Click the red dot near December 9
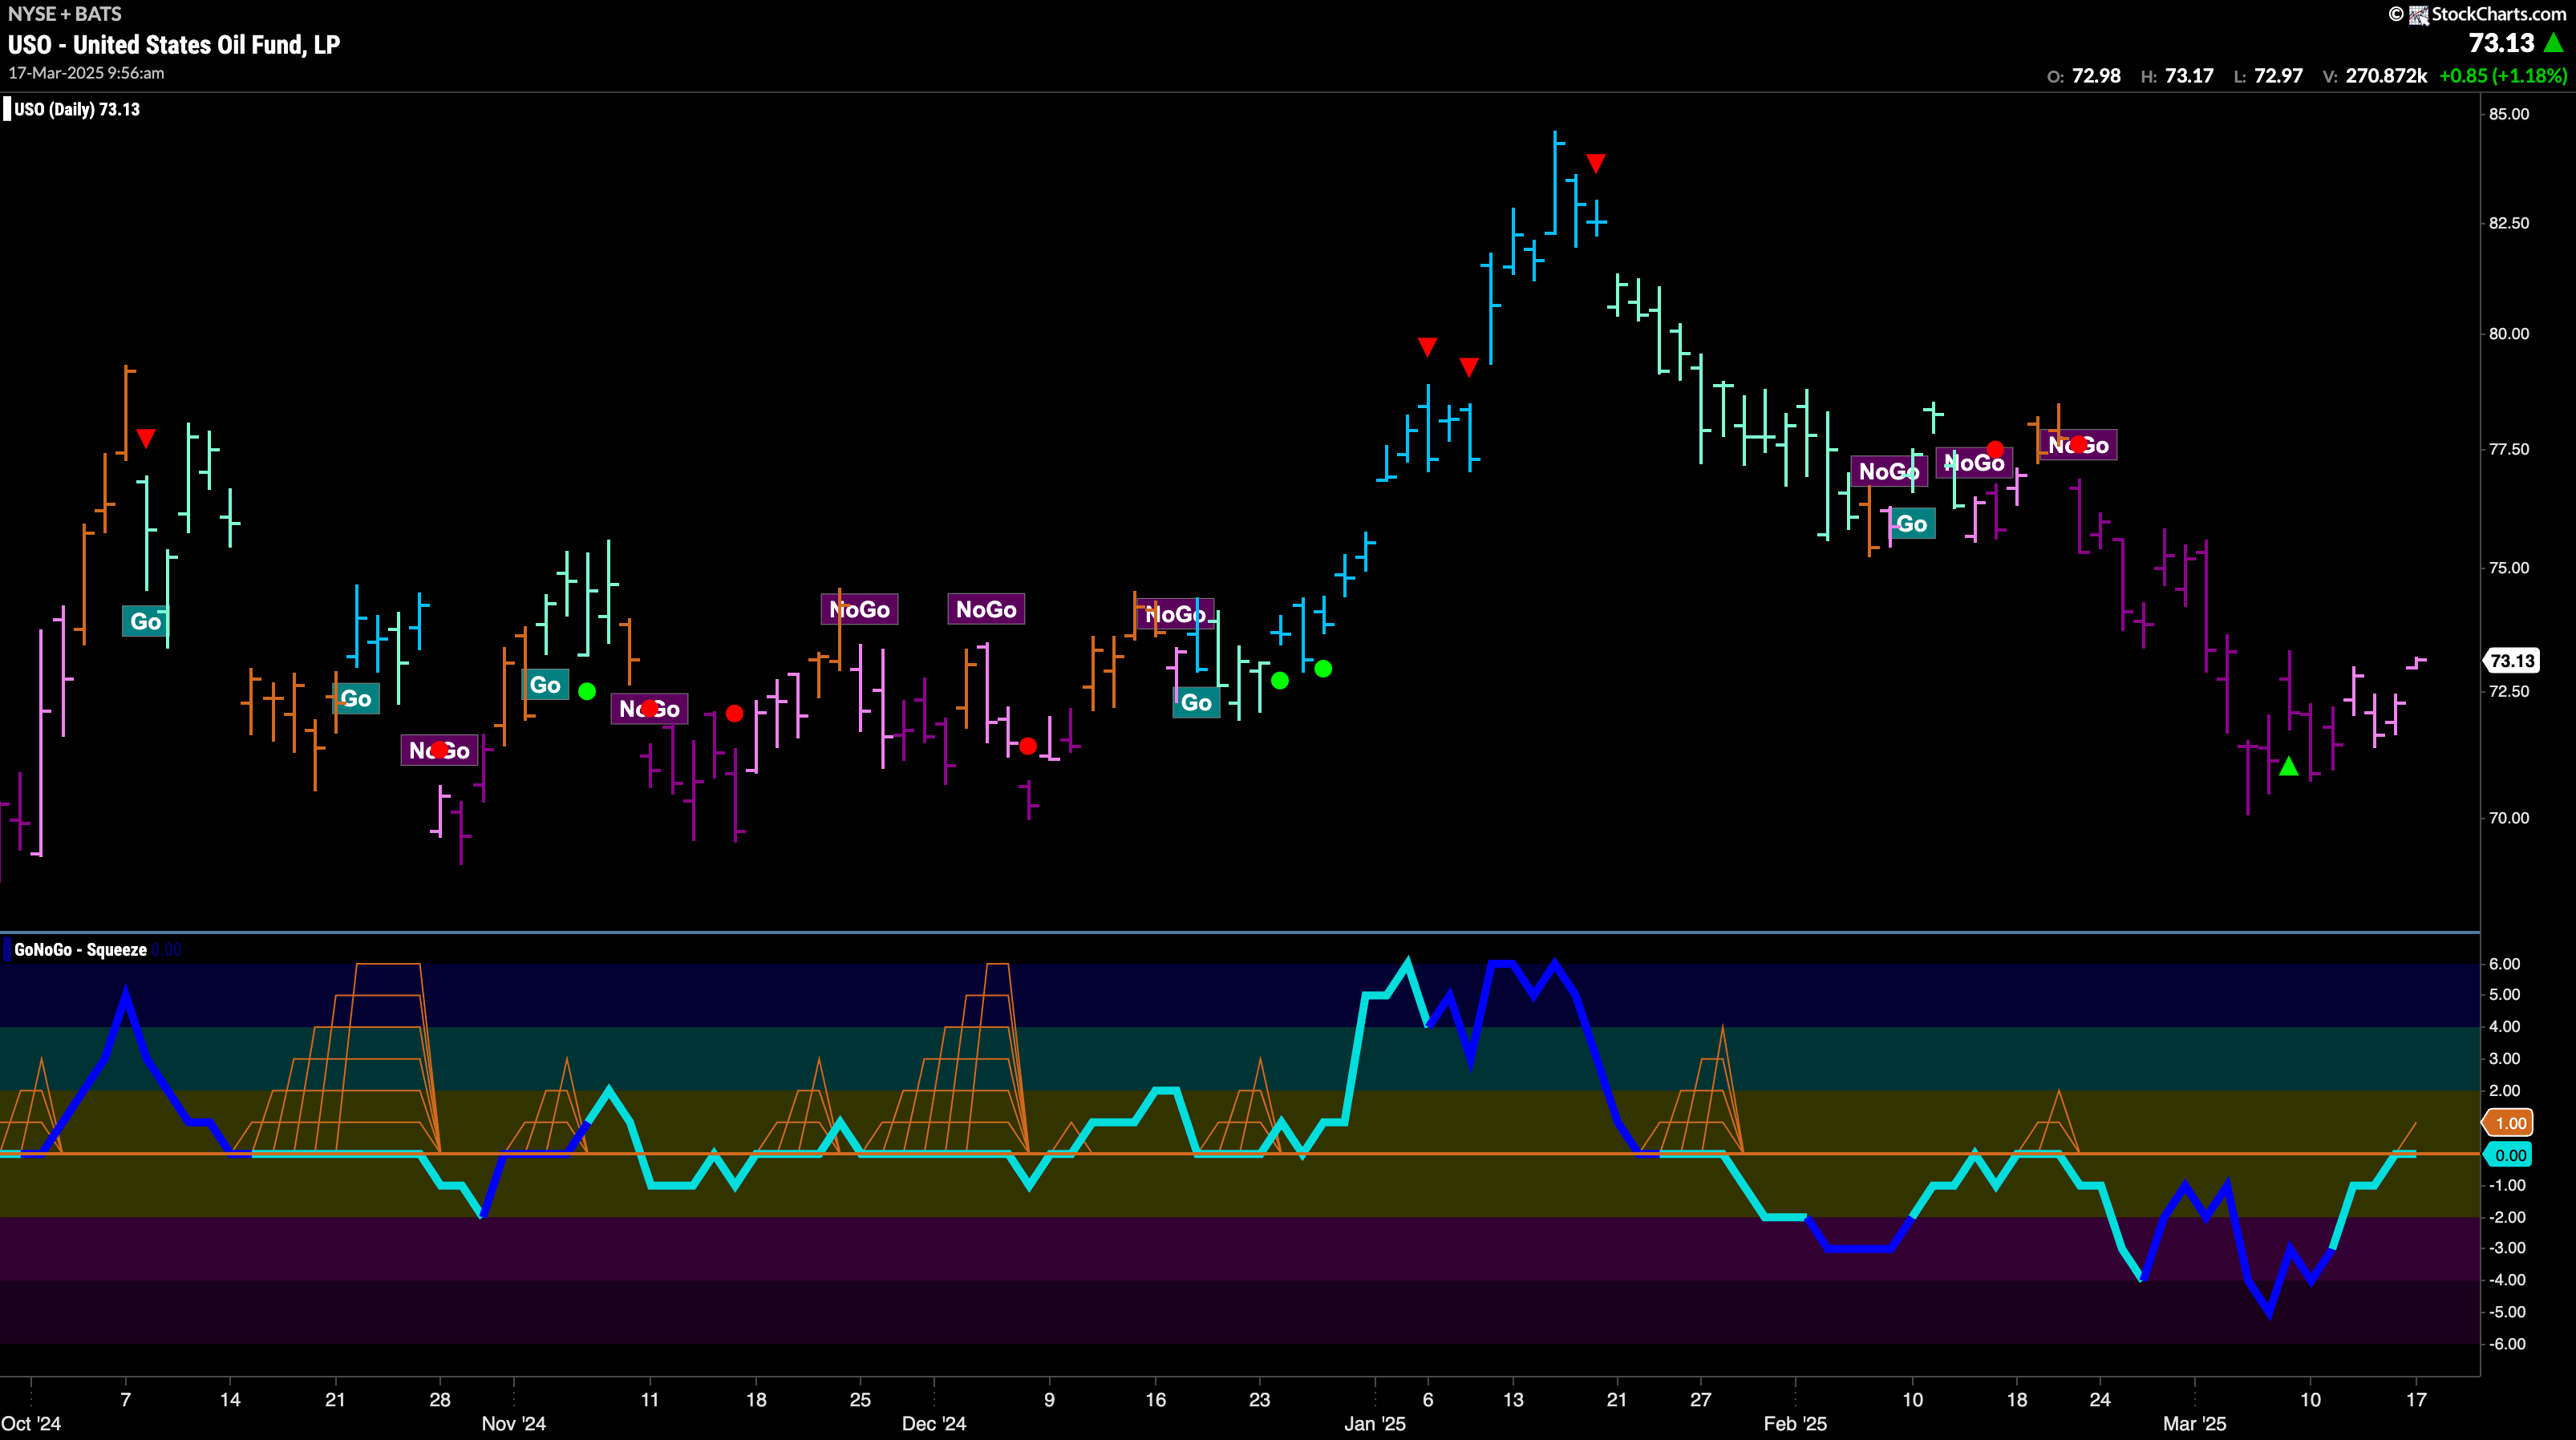The image size is (2576, 1440). (x=1028, y=746)
